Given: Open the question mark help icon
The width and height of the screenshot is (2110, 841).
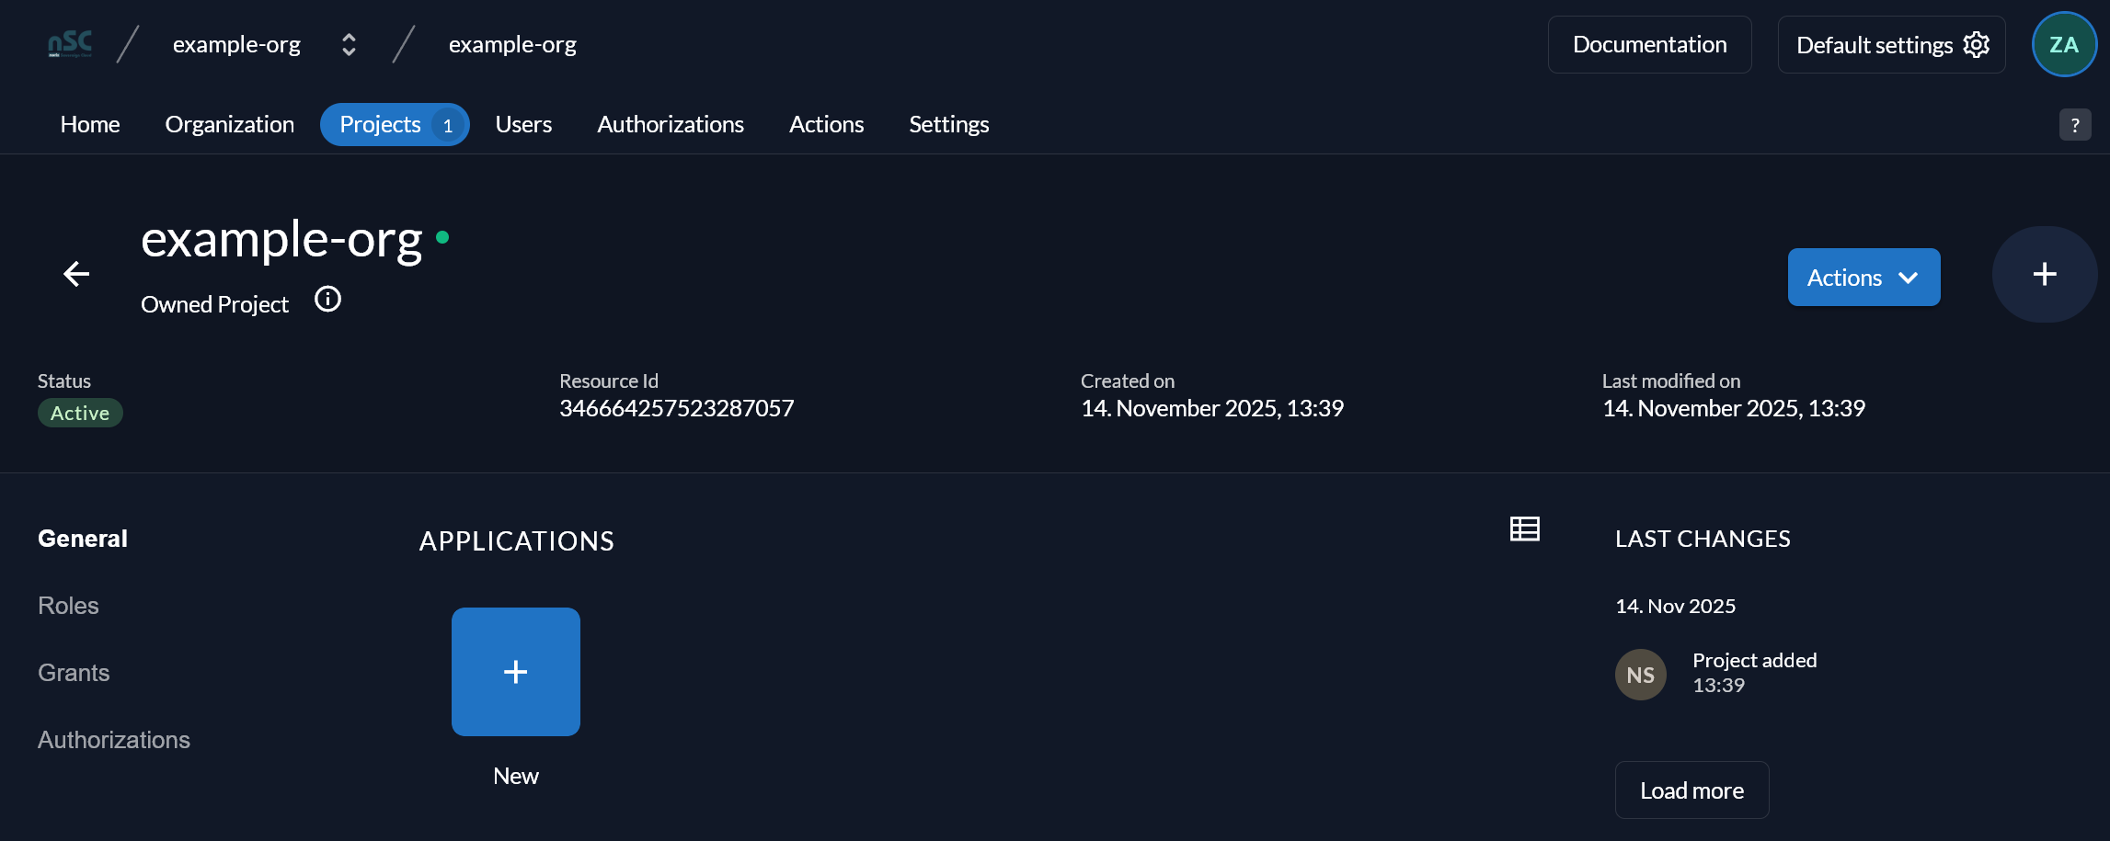Looking at the screenshot, I should [2075, 125].
